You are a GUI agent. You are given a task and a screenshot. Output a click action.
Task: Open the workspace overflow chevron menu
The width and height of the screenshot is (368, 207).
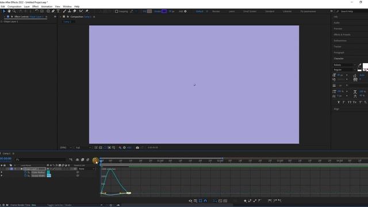click(331, 11)
